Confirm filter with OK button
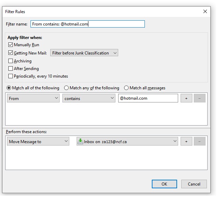The height and width of the screenshot is (199, 218). point(164,184)
